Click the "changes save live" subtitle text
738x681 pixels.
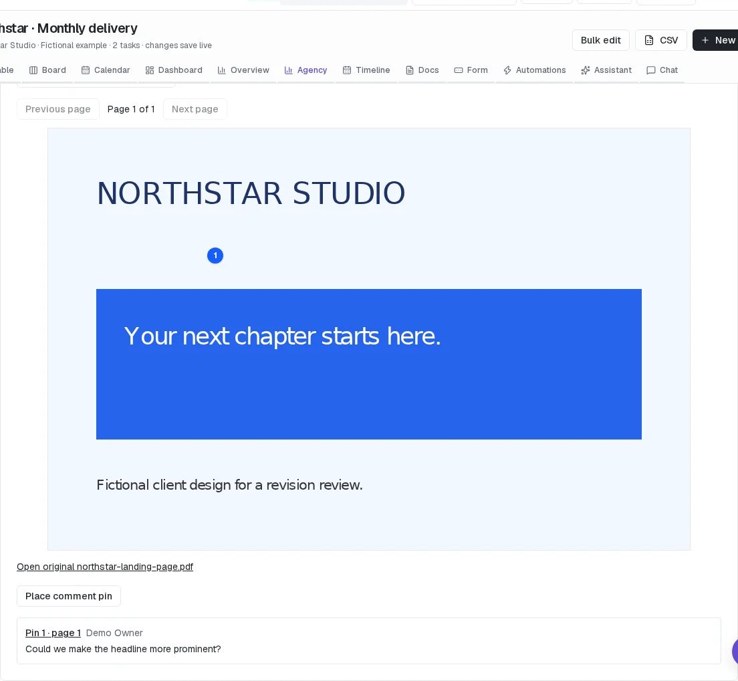click(178, 45)
